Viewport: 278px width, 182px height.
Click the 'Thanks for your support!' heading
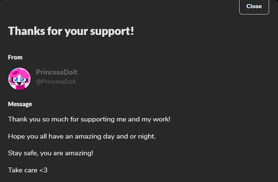point(71,31)
